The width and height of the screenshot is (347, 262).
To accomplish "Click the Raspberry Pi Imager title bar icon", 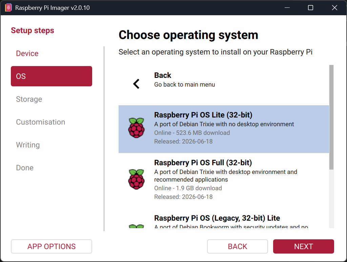I will tap(8, 8).
